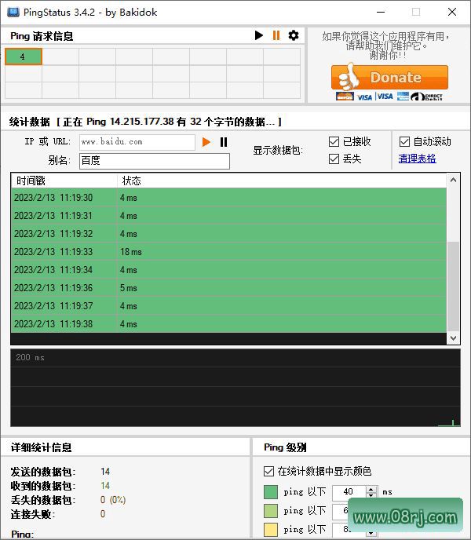Select the row showing 18 ms
The width and height of the screenshot is (471, 540).
click(228, 252)
